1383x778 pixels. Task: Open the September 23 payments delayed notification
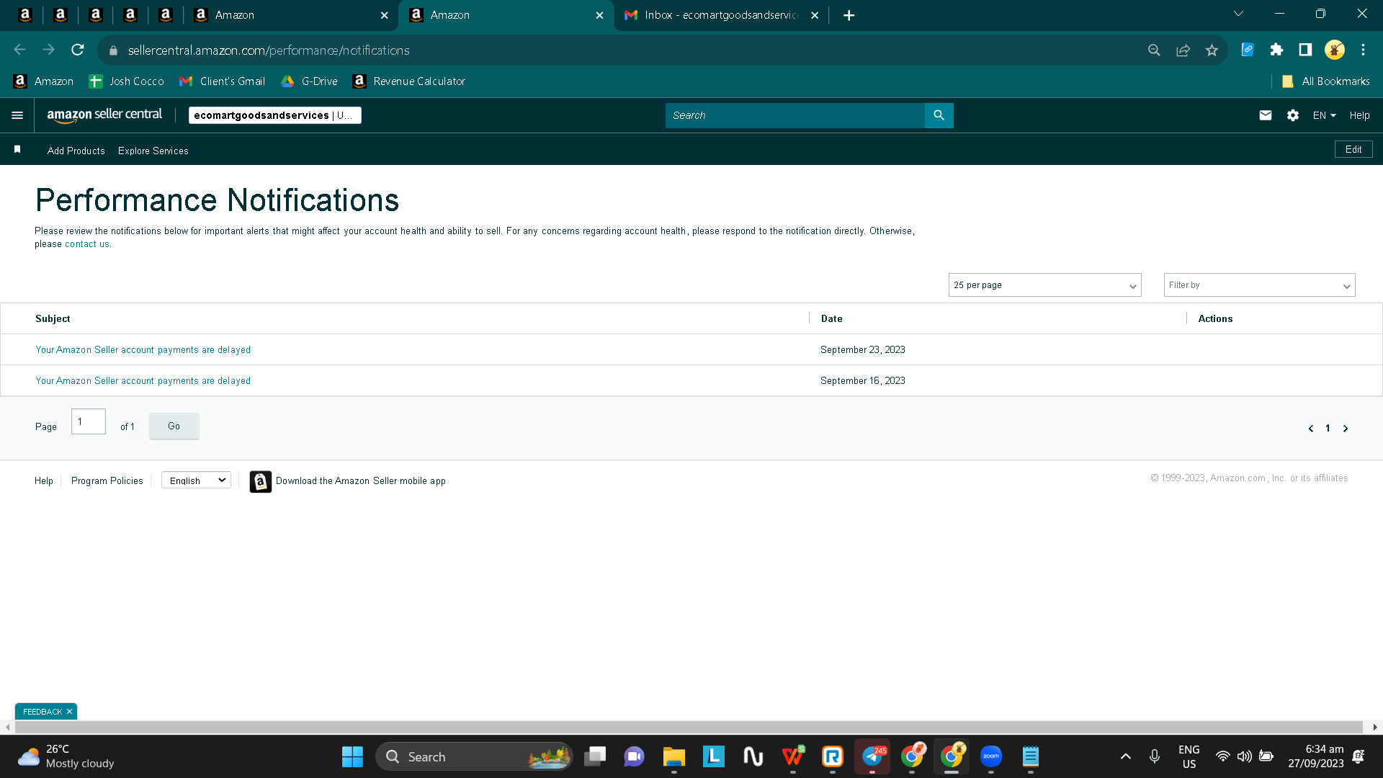[x=143, y=350]
